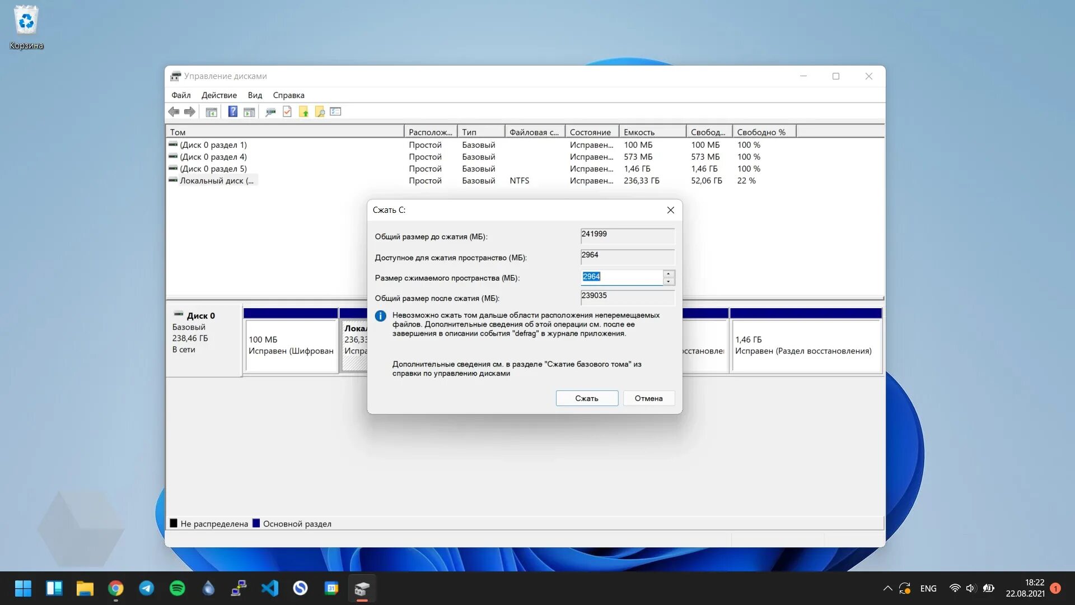Click the Forward arrow in the toolbar

click(190, 112)
